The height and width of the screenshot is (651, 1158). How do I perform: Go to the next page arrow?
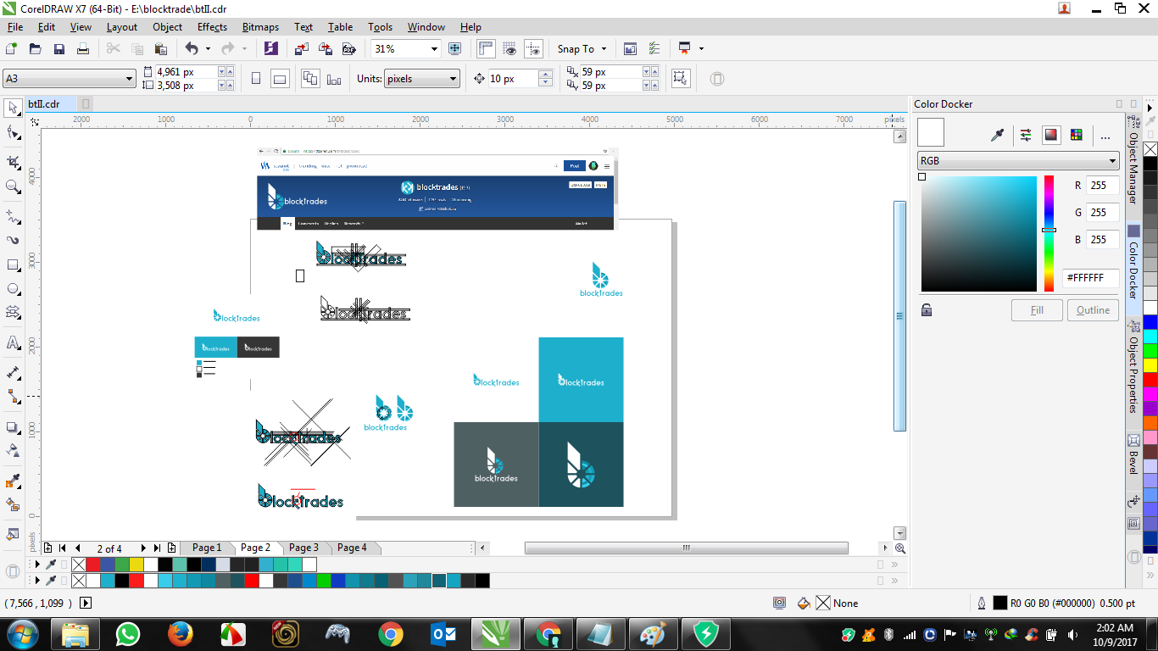tap(143, 548)
